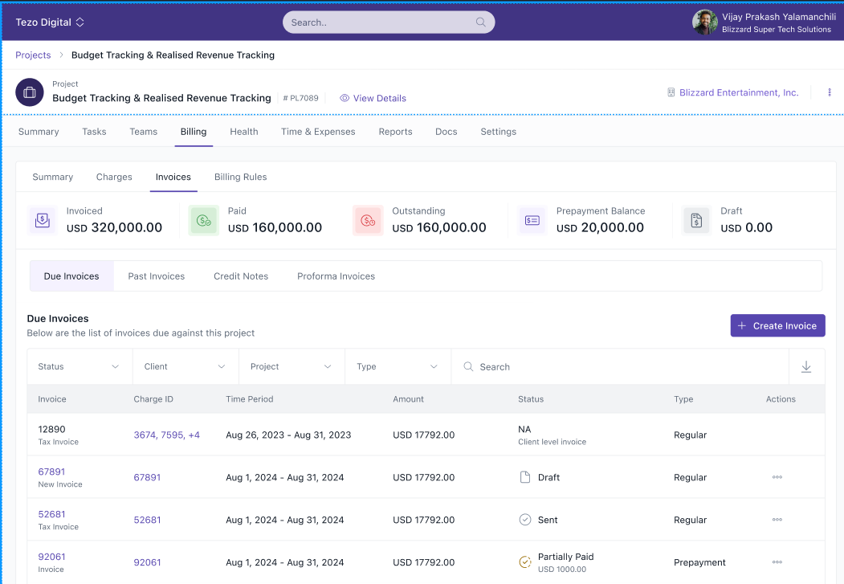Expand the Client filter dropdown
This screenshot has height=584, width=844.
click(186, 367)
